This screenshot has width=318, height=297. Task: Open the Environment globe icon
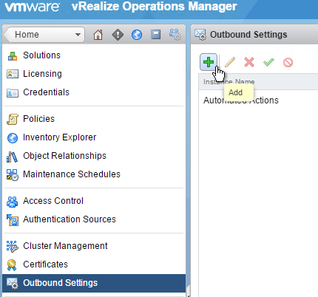coord(137,35)
